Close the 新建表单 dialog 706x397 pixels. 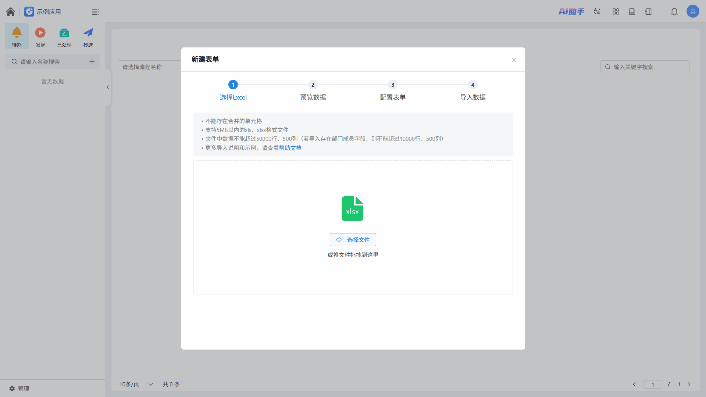pos(514,60)
